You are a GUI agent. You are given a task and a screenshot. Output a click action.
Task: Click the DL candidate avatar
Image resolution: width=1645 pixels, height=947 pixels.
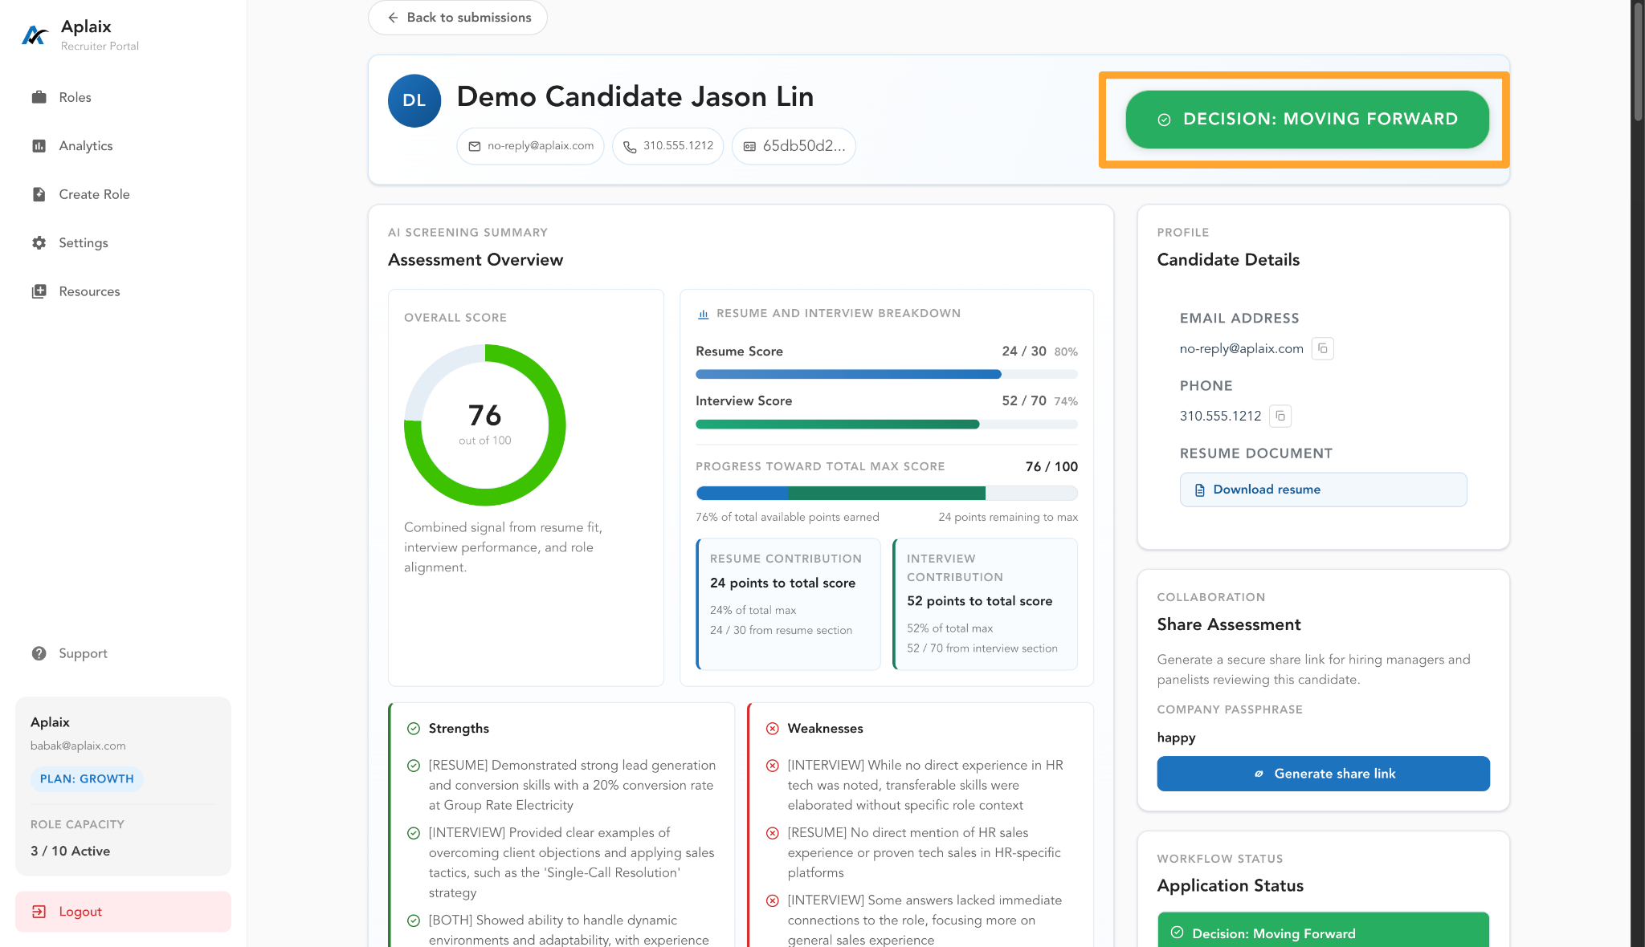click(414, 101)
